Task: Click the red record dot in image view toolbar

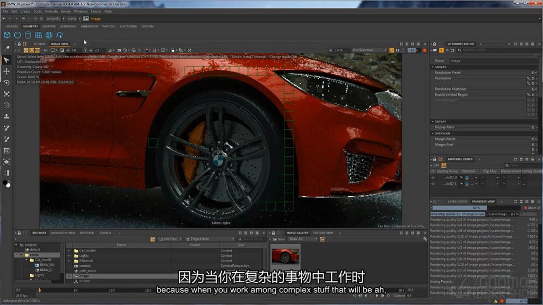Action: 425,50
